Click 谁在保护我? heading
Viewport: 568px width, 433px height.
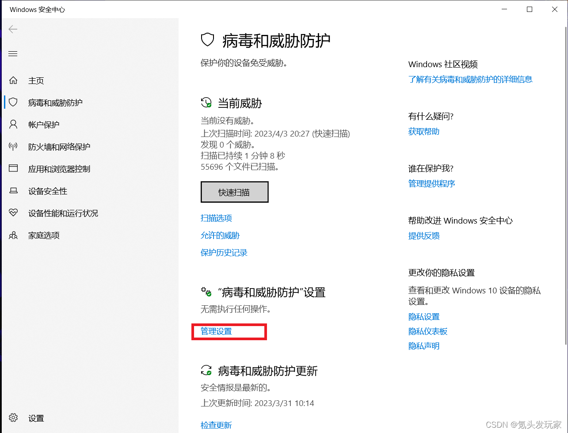(431, 169)
